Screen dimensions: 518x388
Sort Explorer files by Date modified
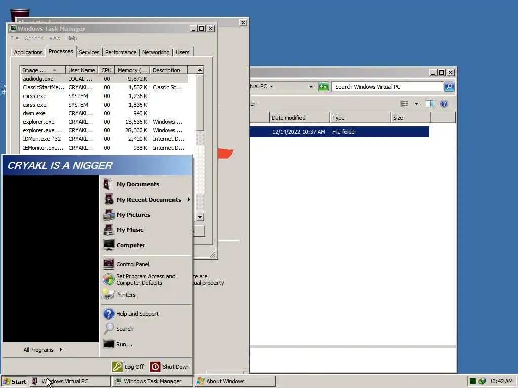(299, 117)
